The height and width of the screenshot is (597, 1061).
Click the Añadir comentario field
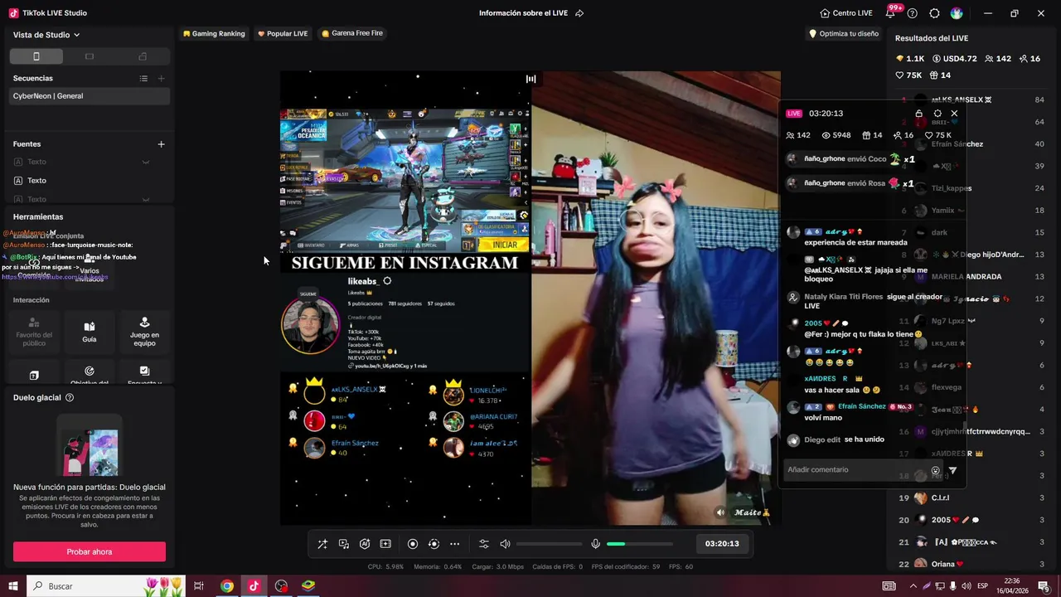(x=856, y=470)
